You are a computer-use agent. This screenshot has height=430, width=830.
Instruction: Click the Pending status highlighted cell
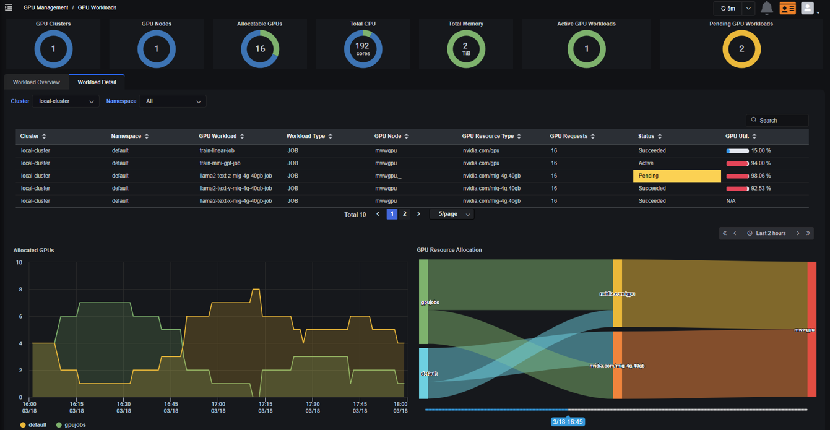(x=677, y=176)
